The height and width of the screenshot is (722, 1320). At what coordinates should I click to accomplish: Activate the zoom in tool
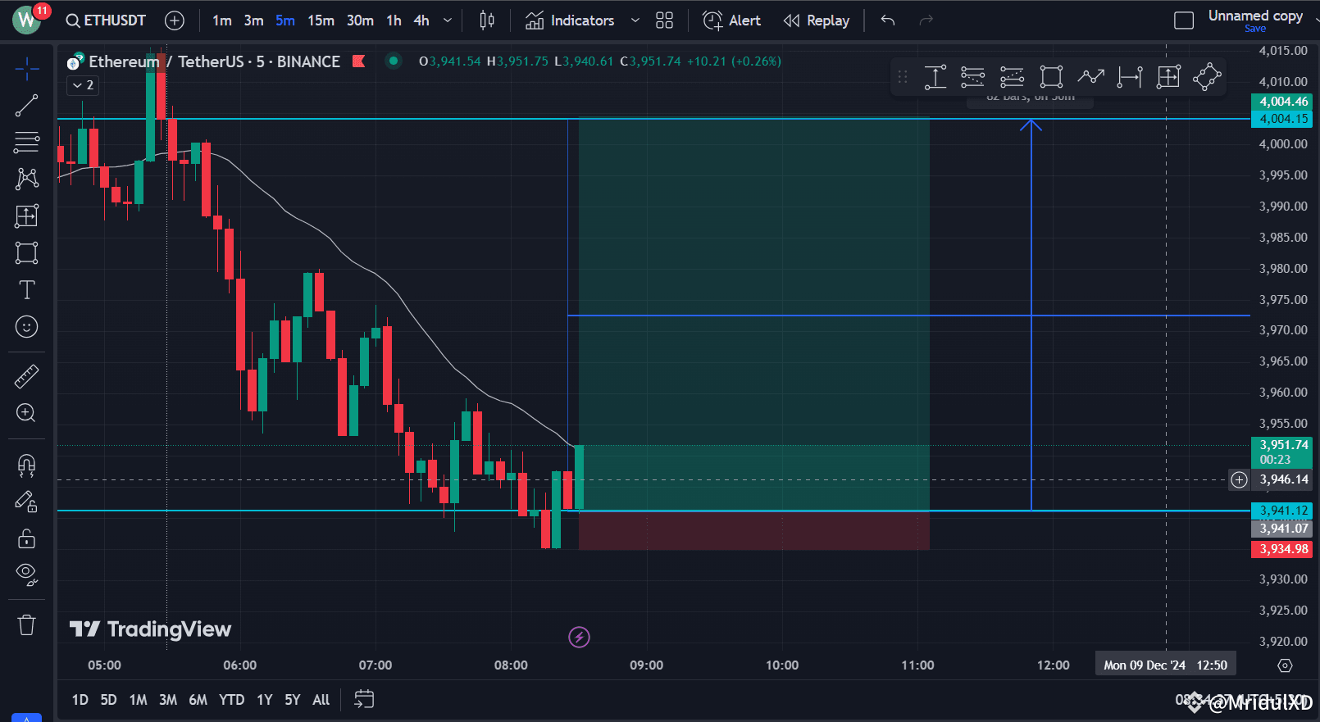coord(27,413)
